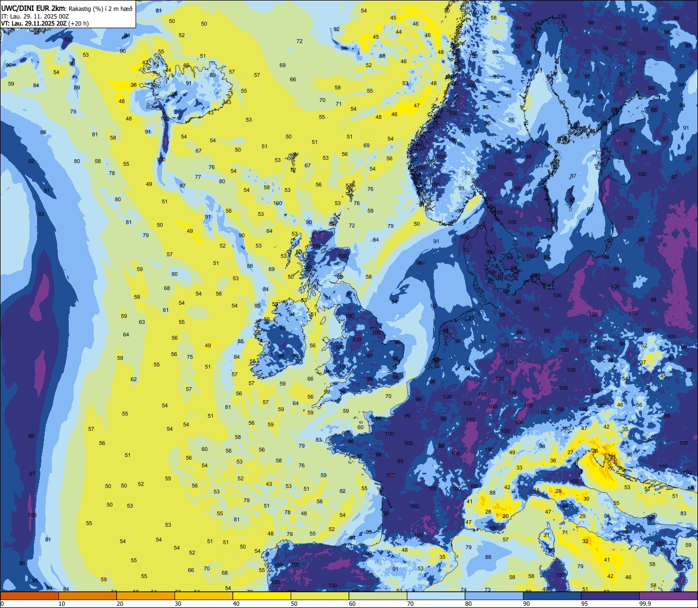Screen dimensions: 698x608
Task: Click the 'Rakastig (%) í 2 m hæð' caption
Action: pos(100,8)
